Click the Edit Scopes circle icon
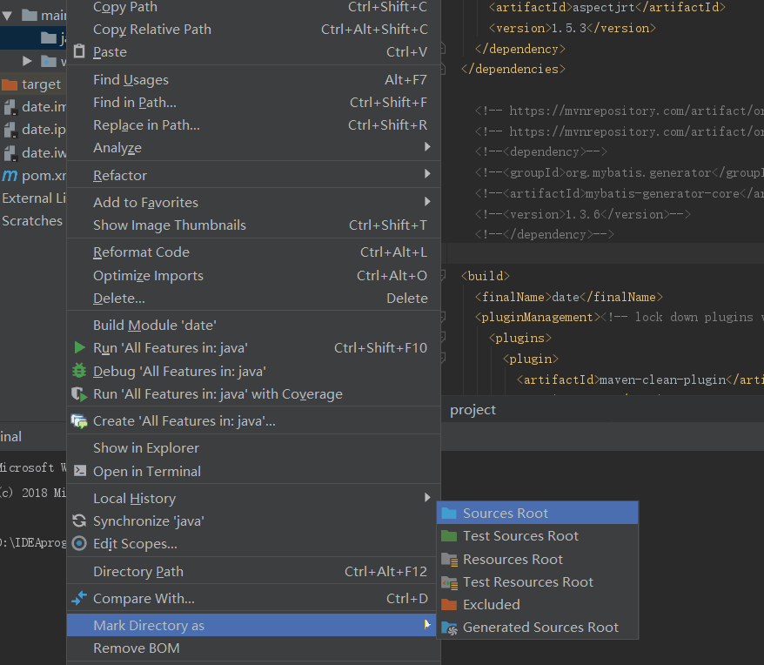 (x=79, y=543)
